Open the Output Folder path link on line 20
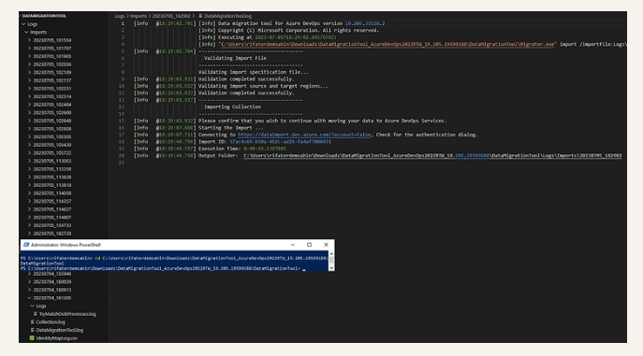 (432, 155)
